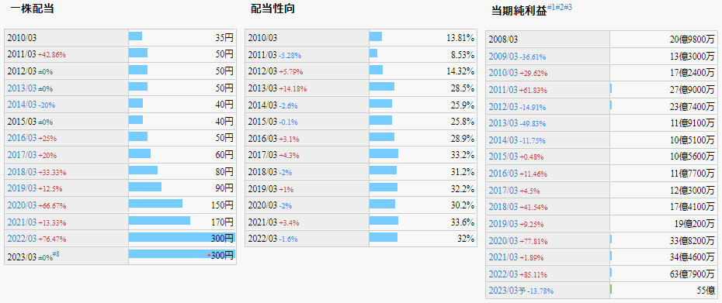Click the +76.47% change in dividend table
Viewport: 722px width, 303px height.
[x=52, y=239]
